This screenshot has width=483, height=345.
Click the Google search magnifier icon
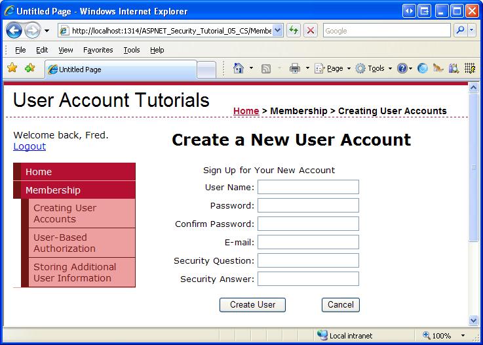pyautogui.click(x=461, y=31)
